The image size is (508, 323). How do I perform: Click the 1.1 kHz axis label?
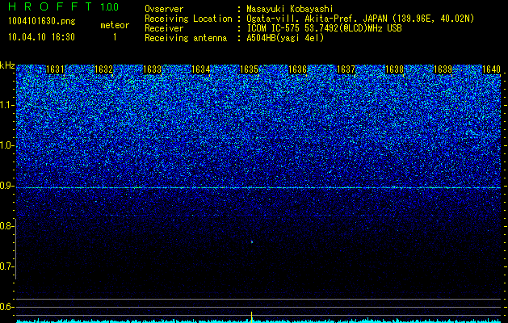(x=6, y=105)
